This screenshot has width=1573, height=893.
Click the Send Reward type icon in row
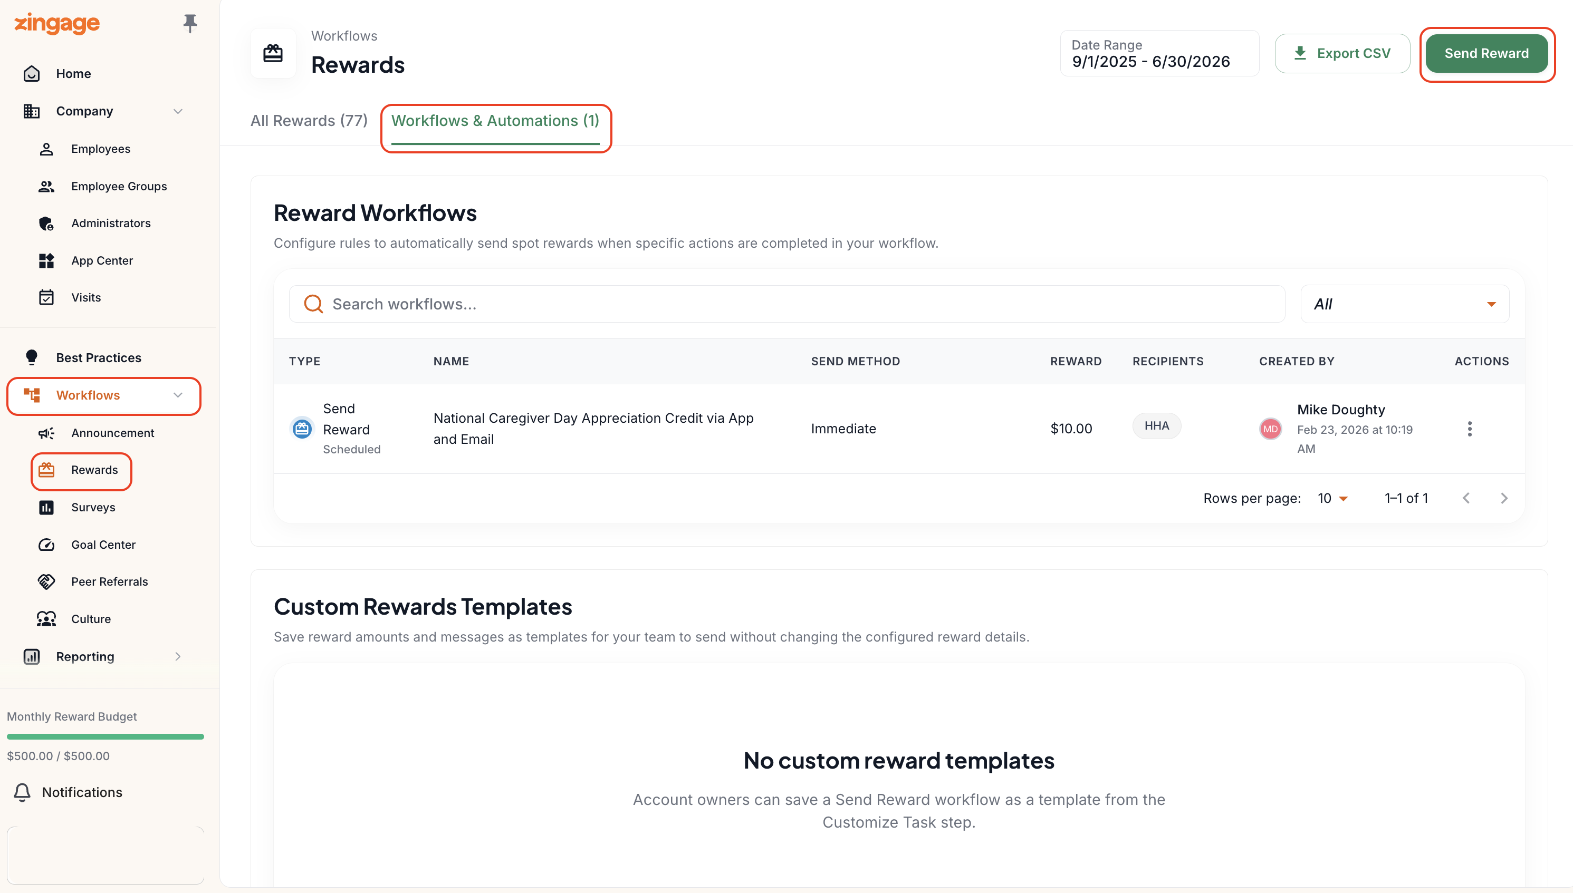click(301, 429)
